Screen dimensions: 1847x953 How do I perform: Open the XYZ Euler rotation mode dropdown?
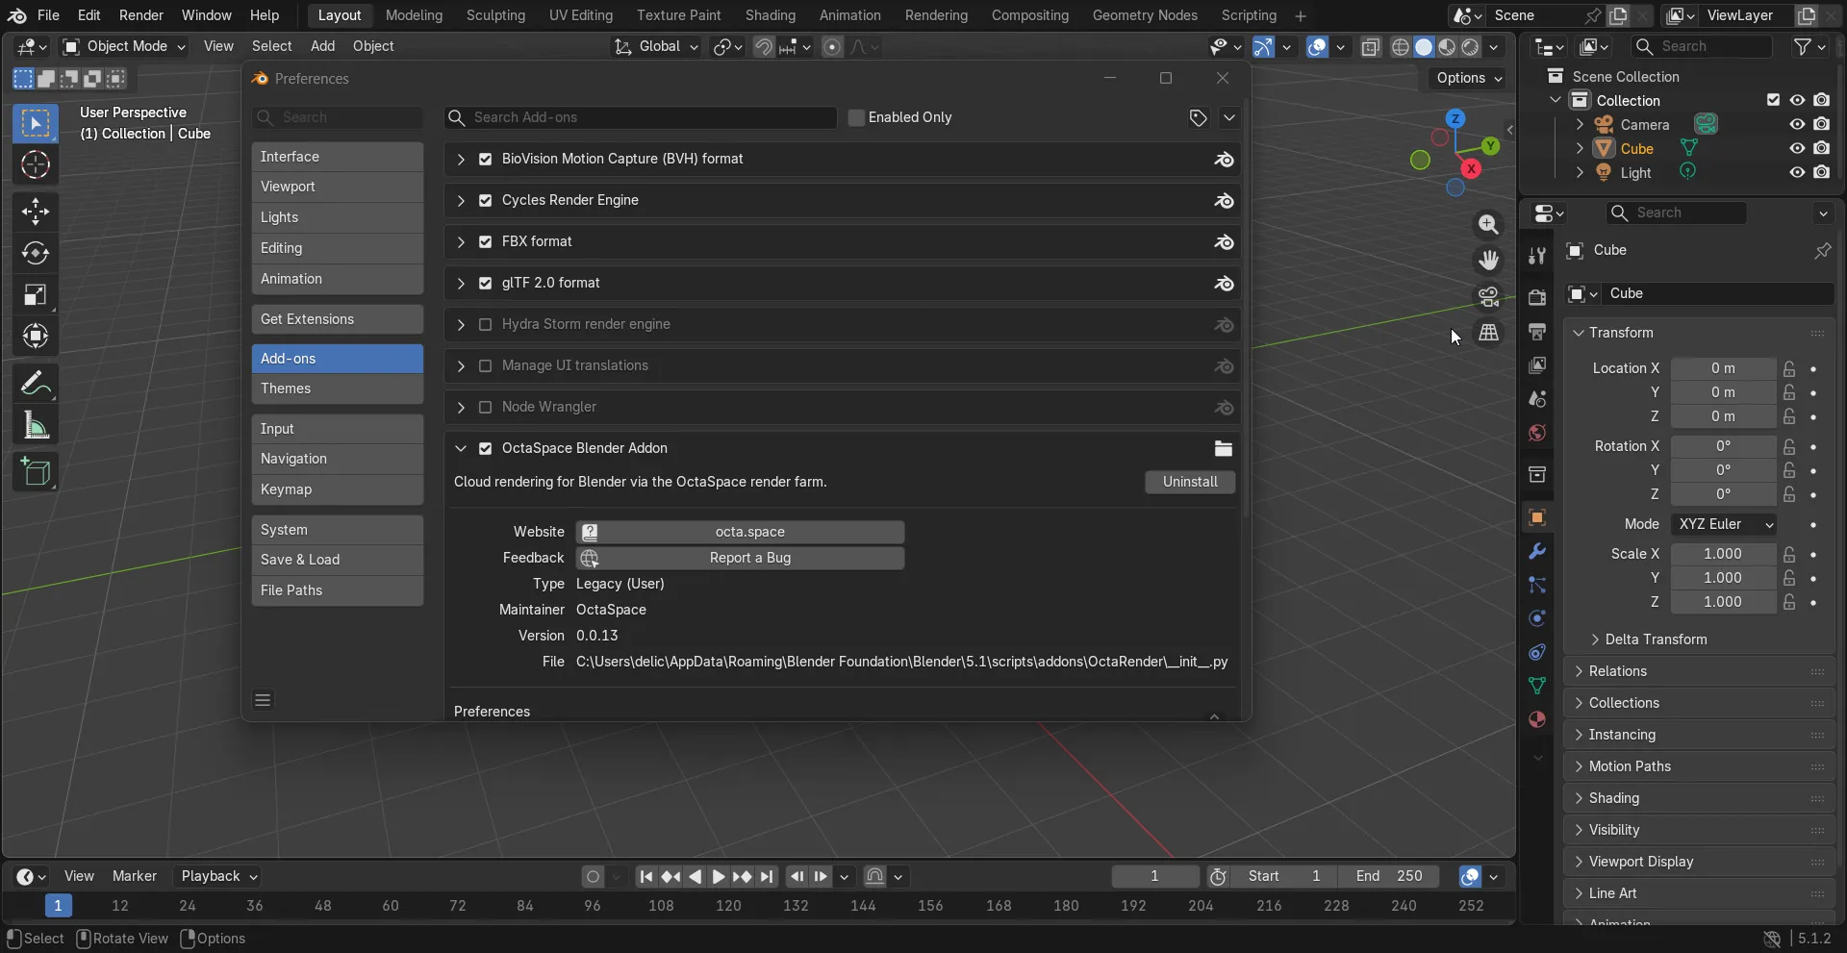1723,524
